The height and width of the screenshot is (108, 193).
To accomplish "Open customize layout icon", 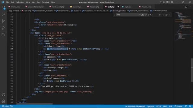I will tap(172, 2).
